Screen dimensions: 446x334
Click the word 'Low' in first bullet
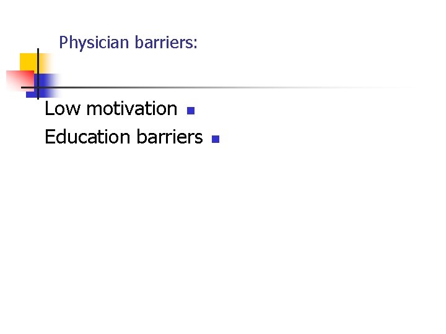point(63,108)
